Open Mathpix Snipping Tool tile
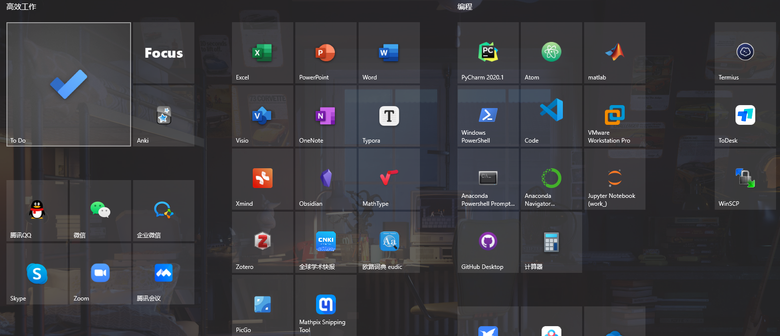780x336 pixels. pos(326,305)
